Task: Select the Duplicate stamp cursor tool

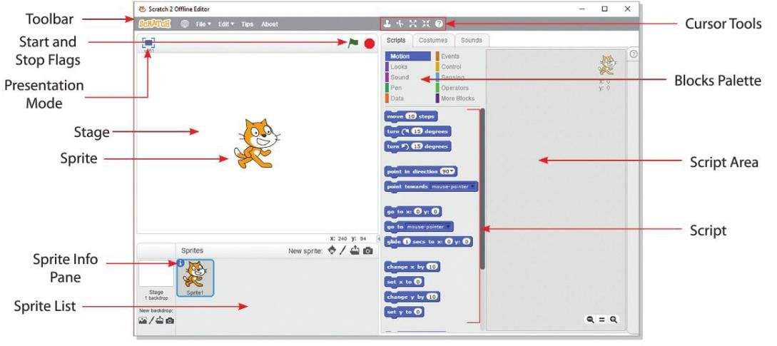Action: tap(387, 24)
